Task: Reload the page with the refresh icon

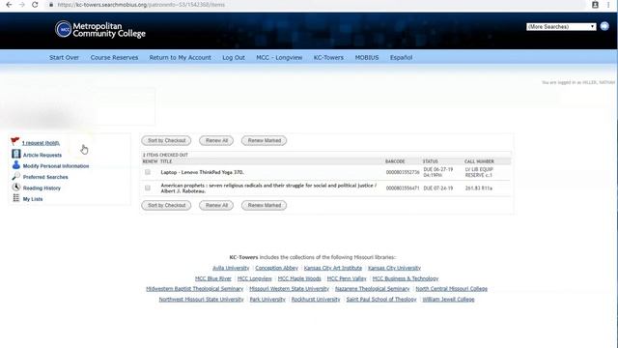Action: (x=35, y=5)
